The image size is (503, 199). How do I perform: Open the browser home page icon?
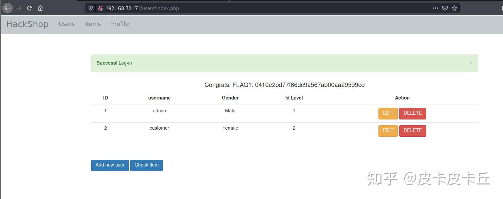point(40,8)
